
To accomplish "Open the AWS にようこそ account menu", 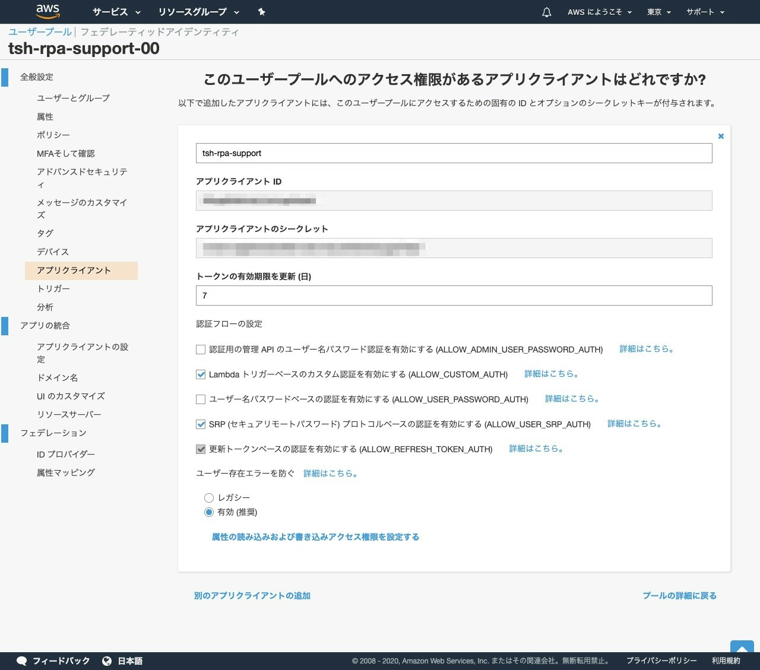I will (600, 12).
